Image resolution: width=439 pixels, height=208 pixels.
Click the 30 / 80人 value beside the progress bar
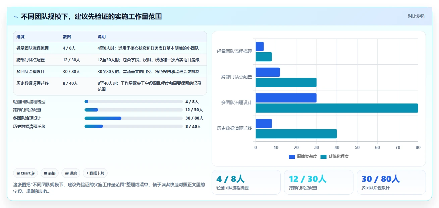[194, 118]
